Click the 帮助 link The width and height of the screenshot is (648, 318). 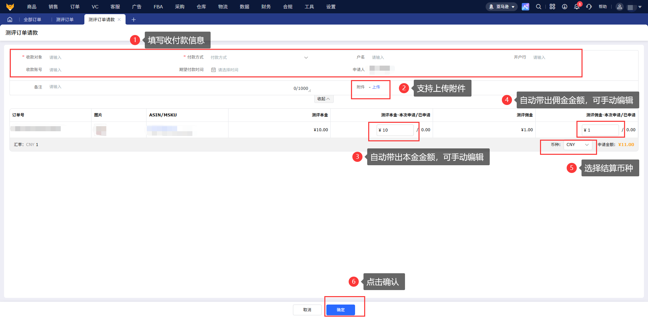[603, 7]
